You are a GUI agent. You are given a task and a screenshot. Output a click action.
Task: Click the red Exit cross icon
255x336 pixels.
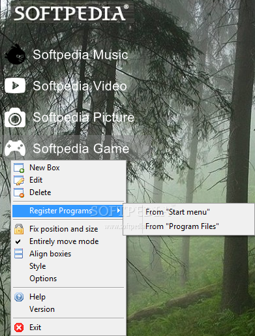[x=19, y=328]
